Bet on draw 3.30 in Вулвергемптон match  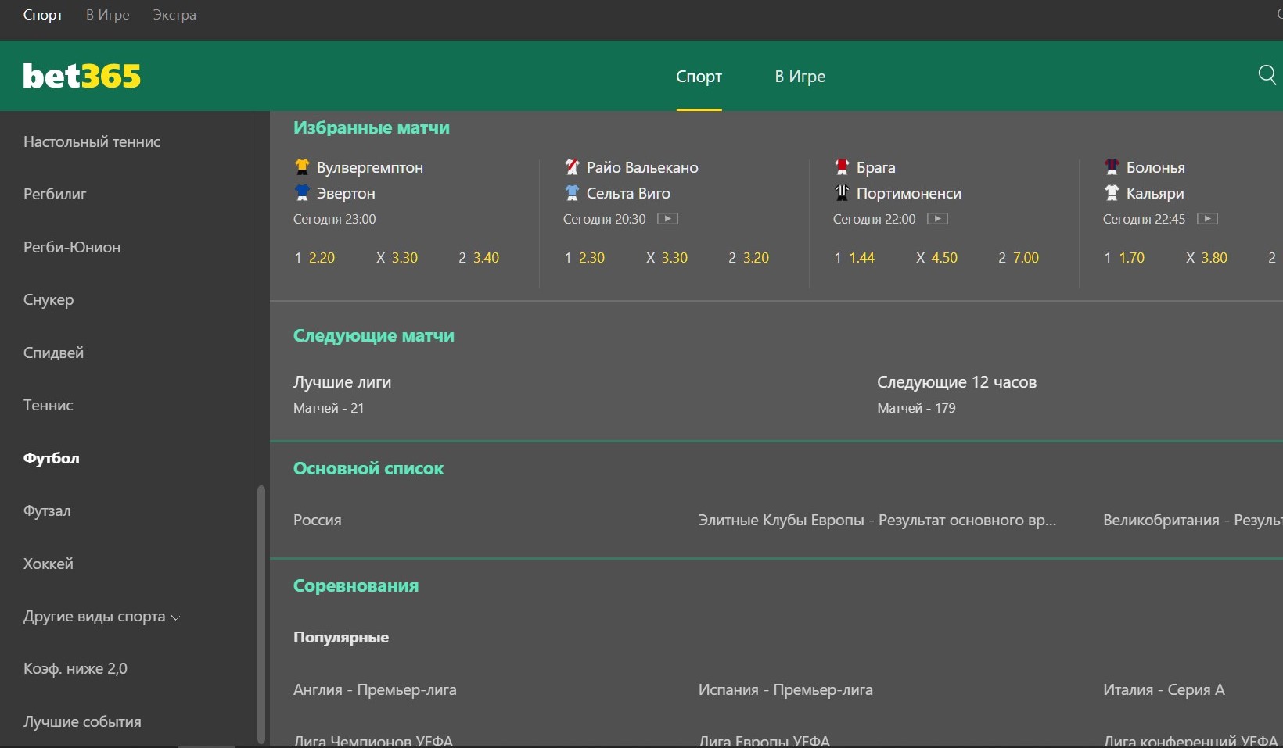pyautogui.click(x=397, y=258)
